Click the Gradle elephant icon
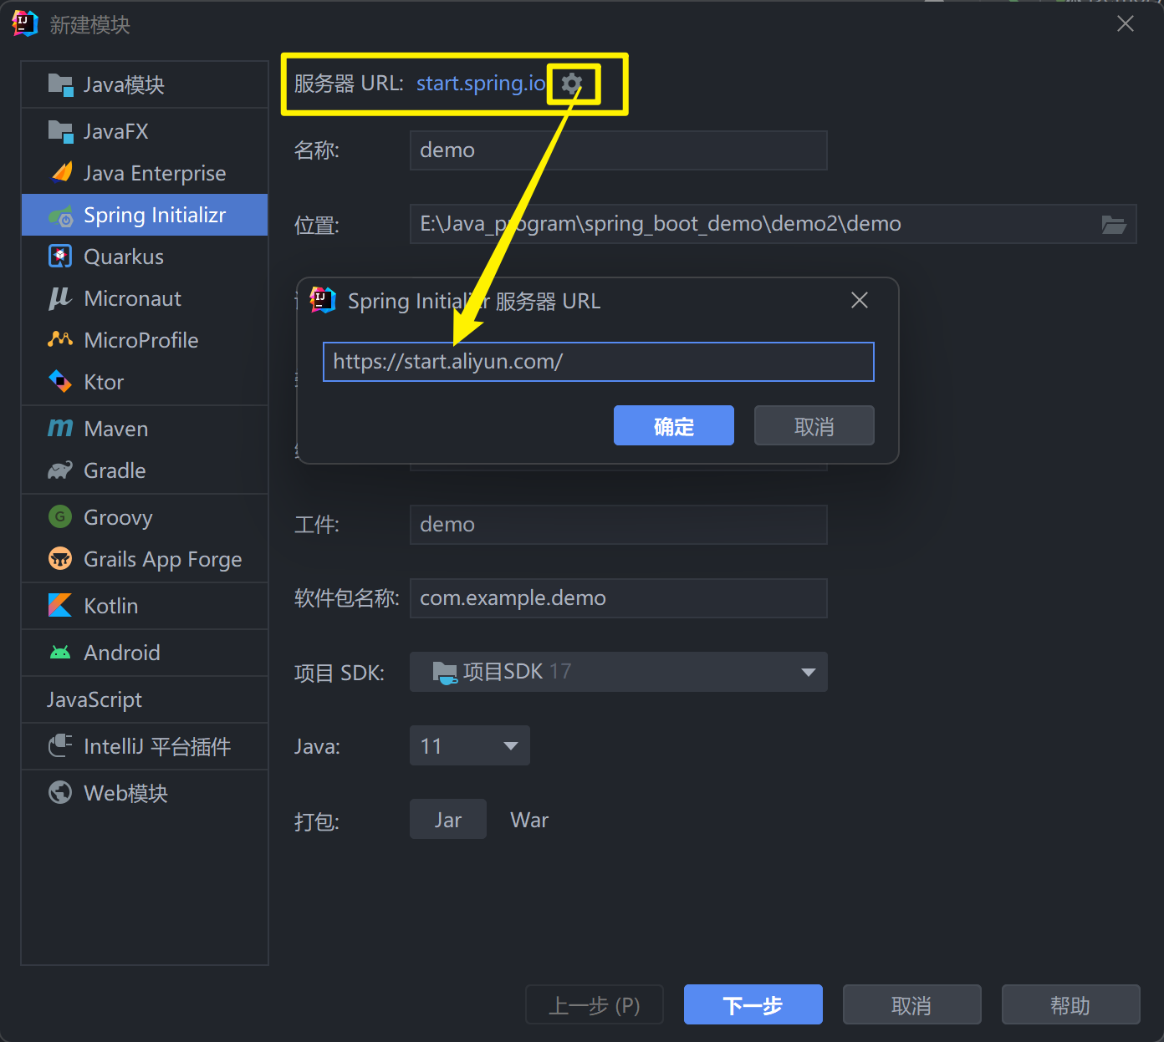 [x=60, y=470]
